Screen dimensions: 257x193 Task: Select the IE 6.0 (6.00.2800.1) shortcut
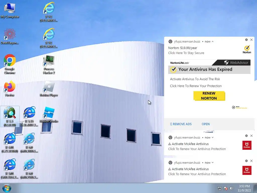(x=29, y=143)
